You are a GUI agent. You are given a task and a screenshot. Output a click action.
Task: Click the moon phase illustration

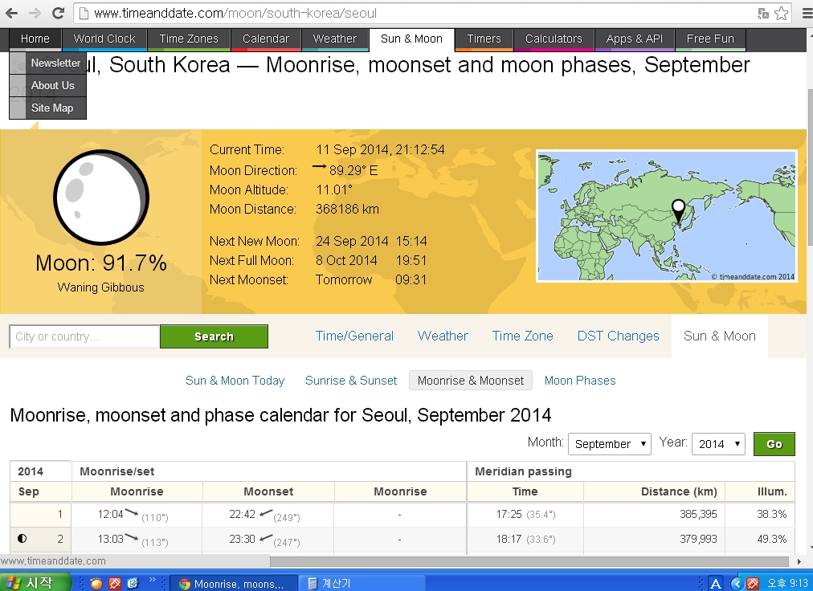tap(100, 198)
